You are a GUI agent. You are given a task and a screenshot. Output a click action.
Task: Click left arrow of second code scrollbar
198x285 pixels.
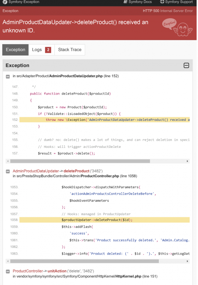coord(8,261)
